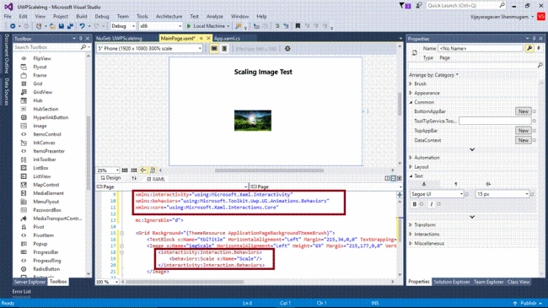Open the Error List panel
Image resolution: width=548 pixels, height=308 pixels.
(22, 292)
